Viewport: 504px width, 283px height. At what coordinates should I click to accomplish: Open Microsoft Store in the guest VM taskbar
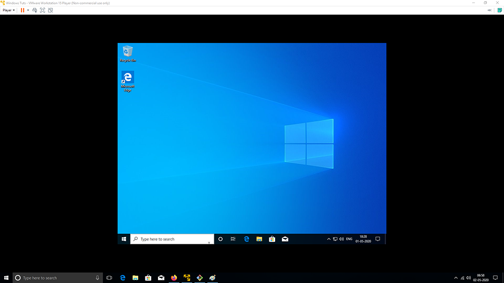tap(272, 239)
